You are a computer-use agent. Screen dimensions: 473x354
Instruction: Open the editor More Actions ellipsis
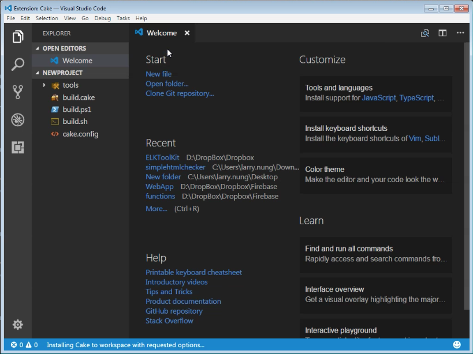[460, 32]
